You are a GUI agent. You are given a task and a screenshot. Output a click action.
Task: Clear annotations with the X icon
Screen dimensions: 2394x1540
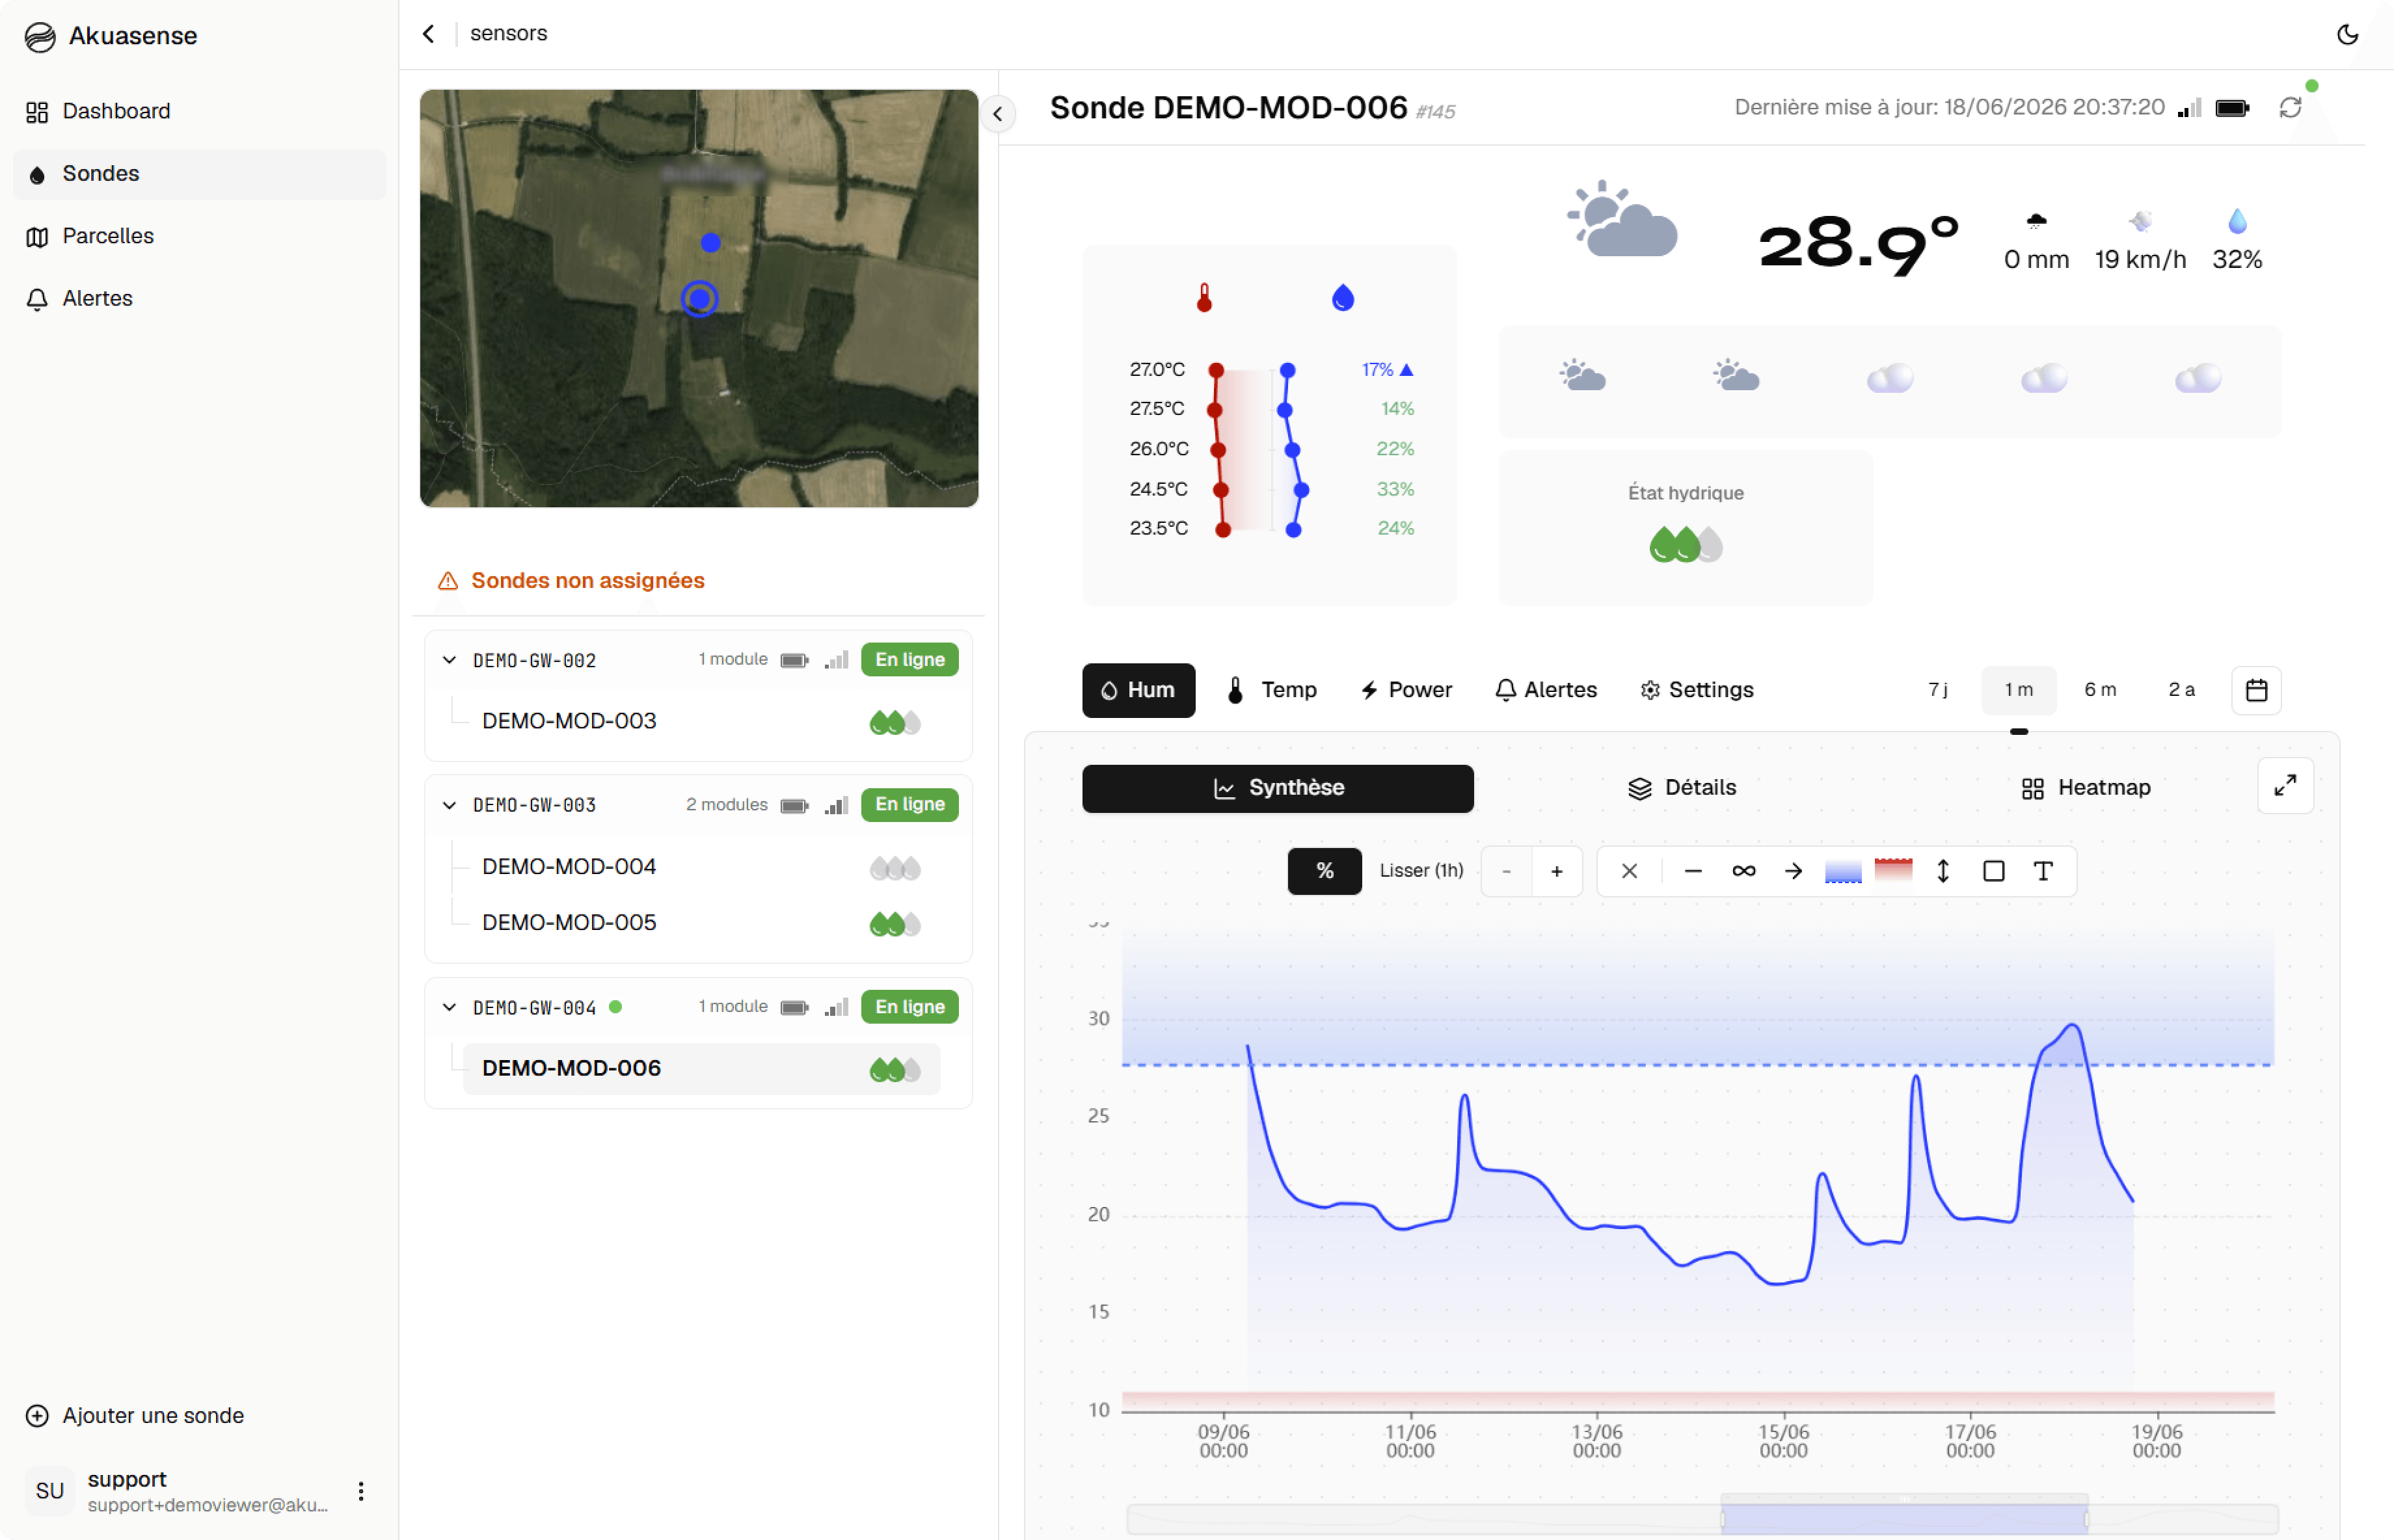point(1629,871)
